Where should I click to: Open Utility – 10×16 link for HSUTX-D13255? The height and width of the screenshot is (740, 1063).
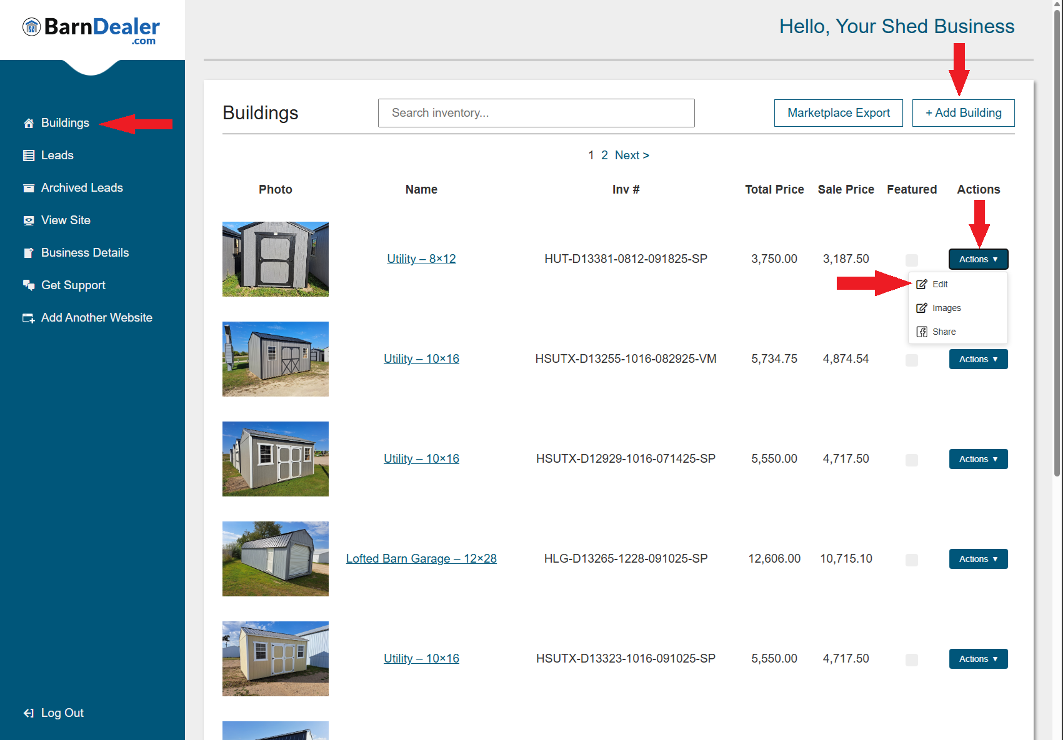click(x=421, y=359)
